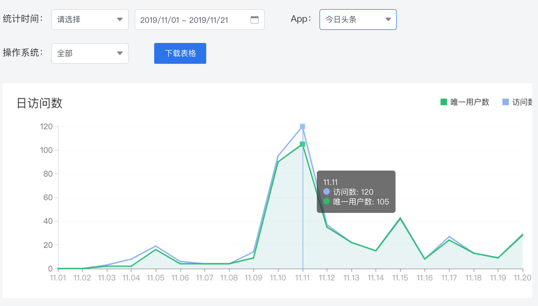The image size is (538, 306).
Task: Click the 11.11 date header in tooltip
Action: 330,182
